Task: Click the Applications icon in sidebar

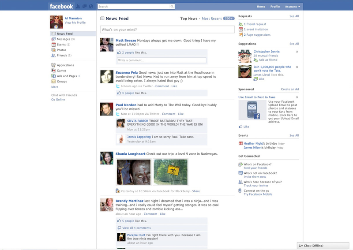Action: (53, 65)
